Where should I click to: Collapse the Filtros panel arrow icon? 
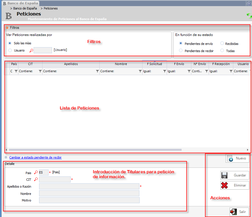(7, 28)
